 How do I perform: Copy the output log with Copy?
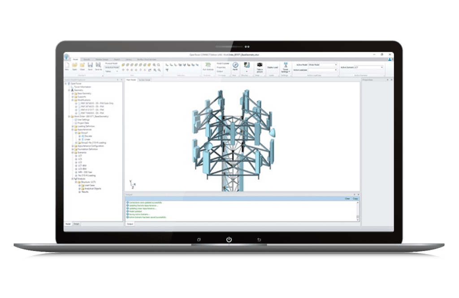coord(355,199)
